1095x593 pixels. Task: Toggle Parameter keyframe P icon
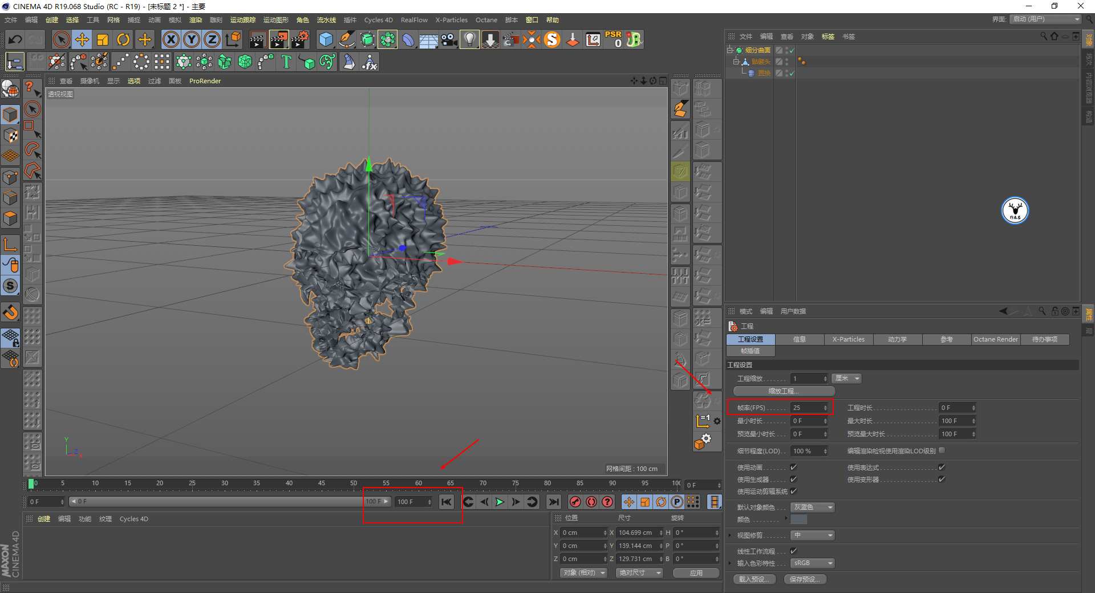pos(677,502)
